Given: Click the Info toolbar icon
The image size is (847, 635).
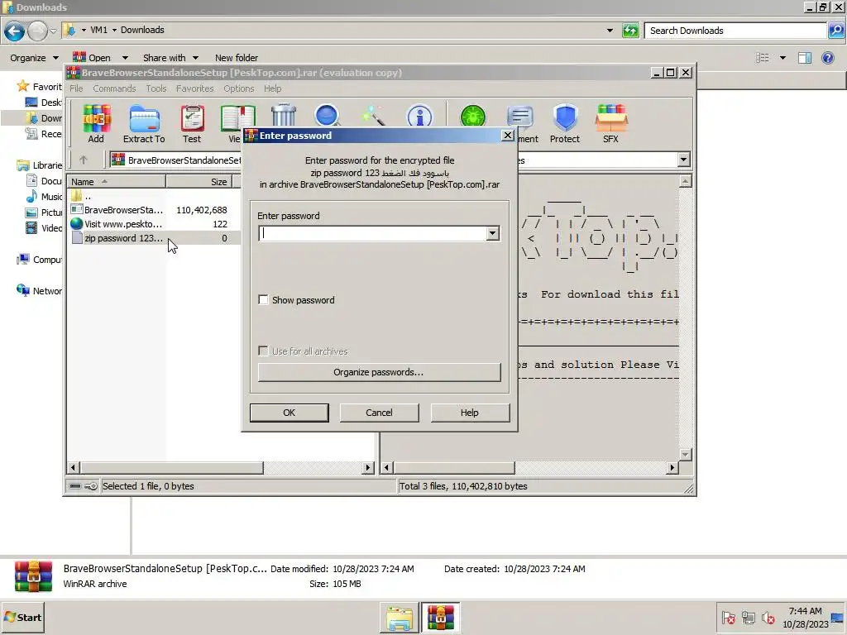Looking at the screenshot, I should click(419, 116).
